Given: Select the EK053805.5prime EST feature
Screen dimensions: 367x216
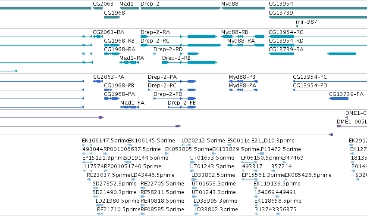Looking at the screenshot, I should (x=167, y=154).
